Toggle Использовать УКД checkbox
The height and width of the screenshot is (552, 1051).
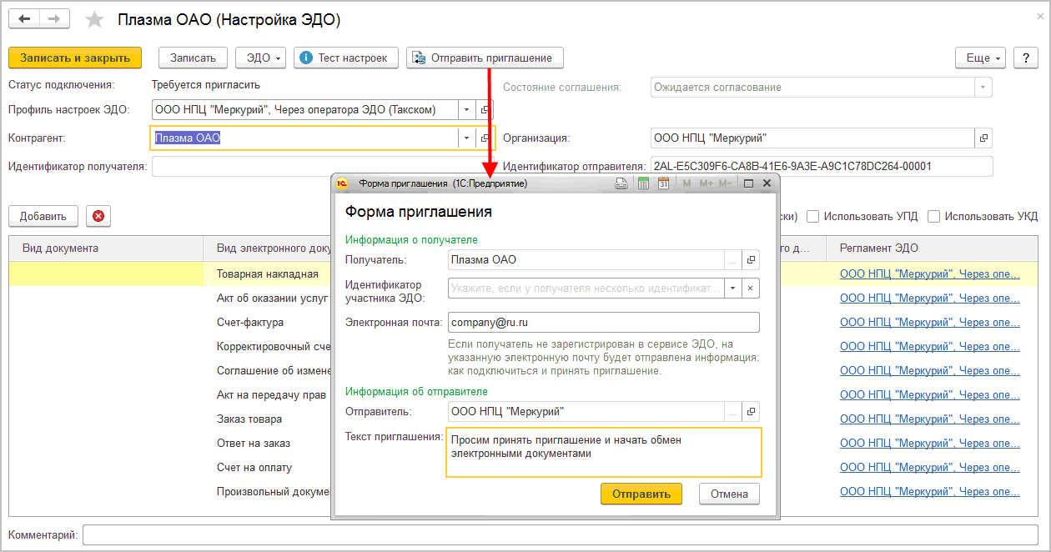point(934,216)
